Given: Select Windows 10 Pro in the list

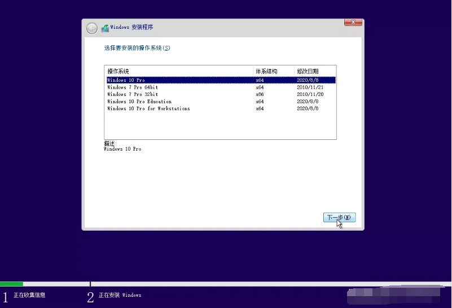Looking at the screenshot, I should [x=221, y=80].
